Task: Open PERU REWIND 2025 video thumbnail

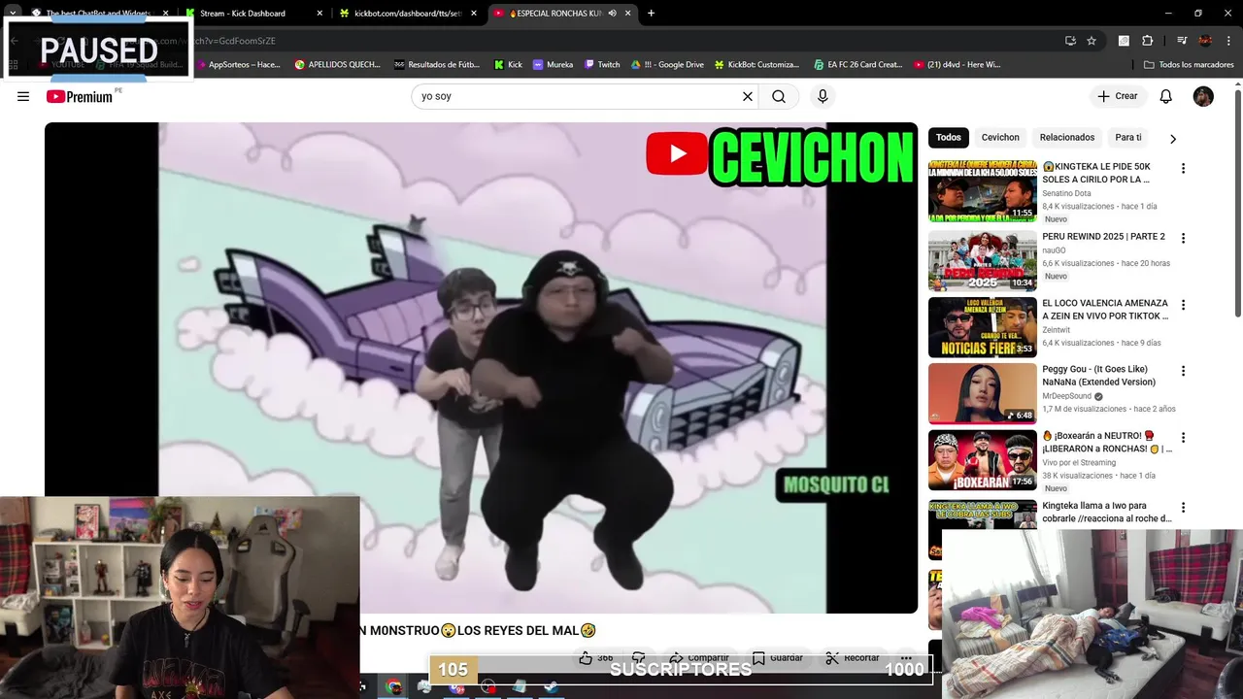Action: tap(983, 261)
